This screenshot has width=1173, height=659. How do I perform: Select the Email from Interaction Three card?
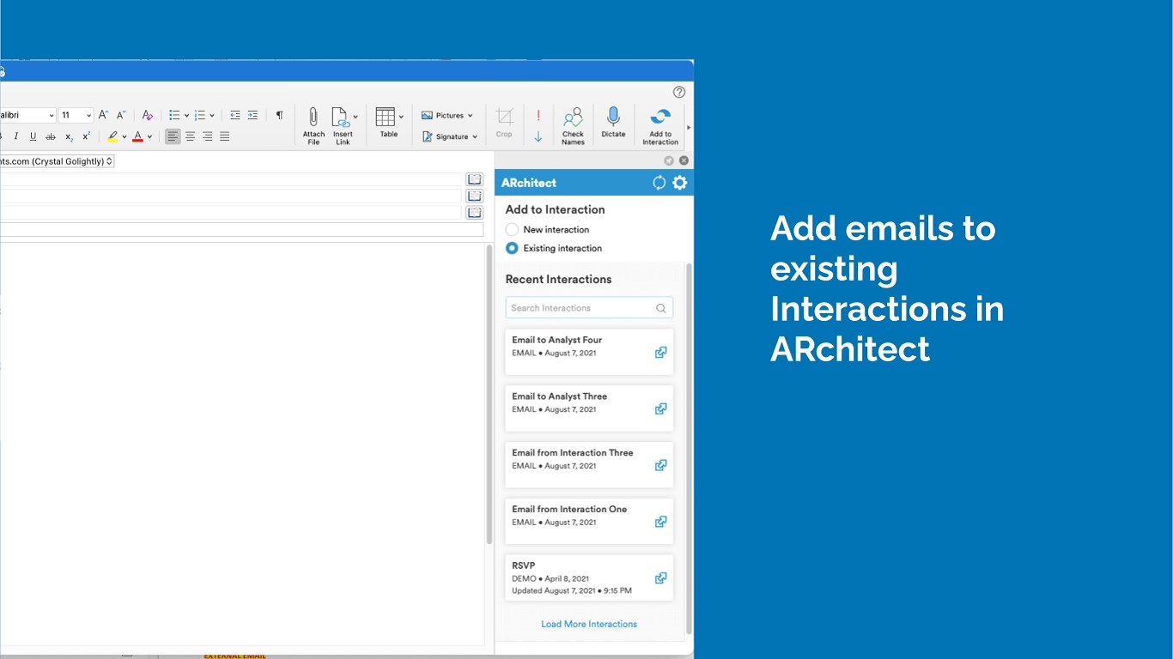click(589, 465)
